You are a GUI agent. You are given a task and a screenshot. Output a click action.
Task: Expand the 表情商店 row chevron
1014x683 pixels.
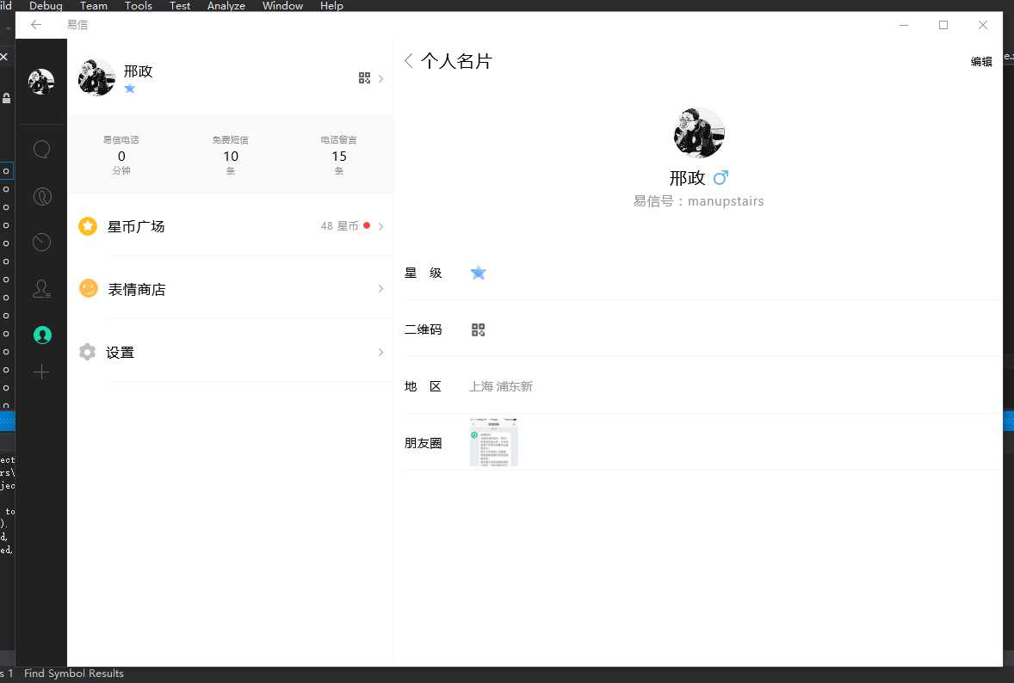(381, 289)
